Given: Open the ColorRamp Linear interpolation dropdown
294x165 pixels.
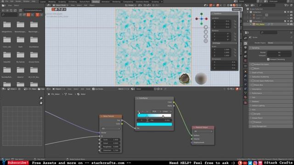Looking at the screenshot, I should tap(167, 111).
